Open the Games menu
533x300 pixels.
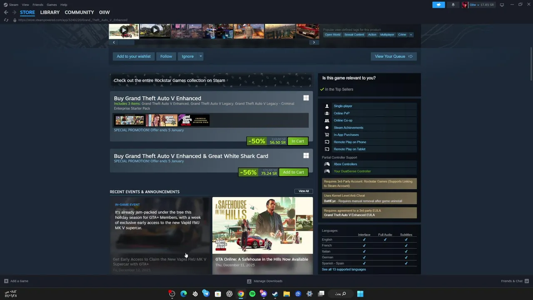point(52,5)
